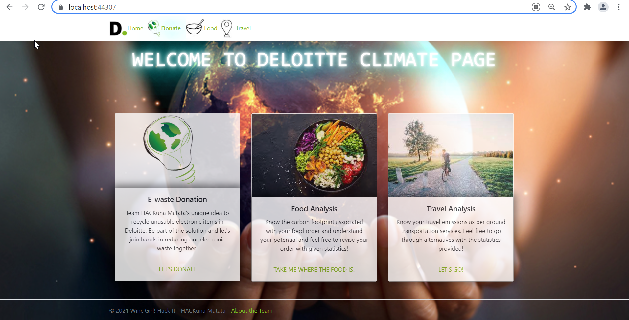Click the browser forward arrow
Viewport: 629px width, 320px height.
pyautogui.click(x=25, y=7)
